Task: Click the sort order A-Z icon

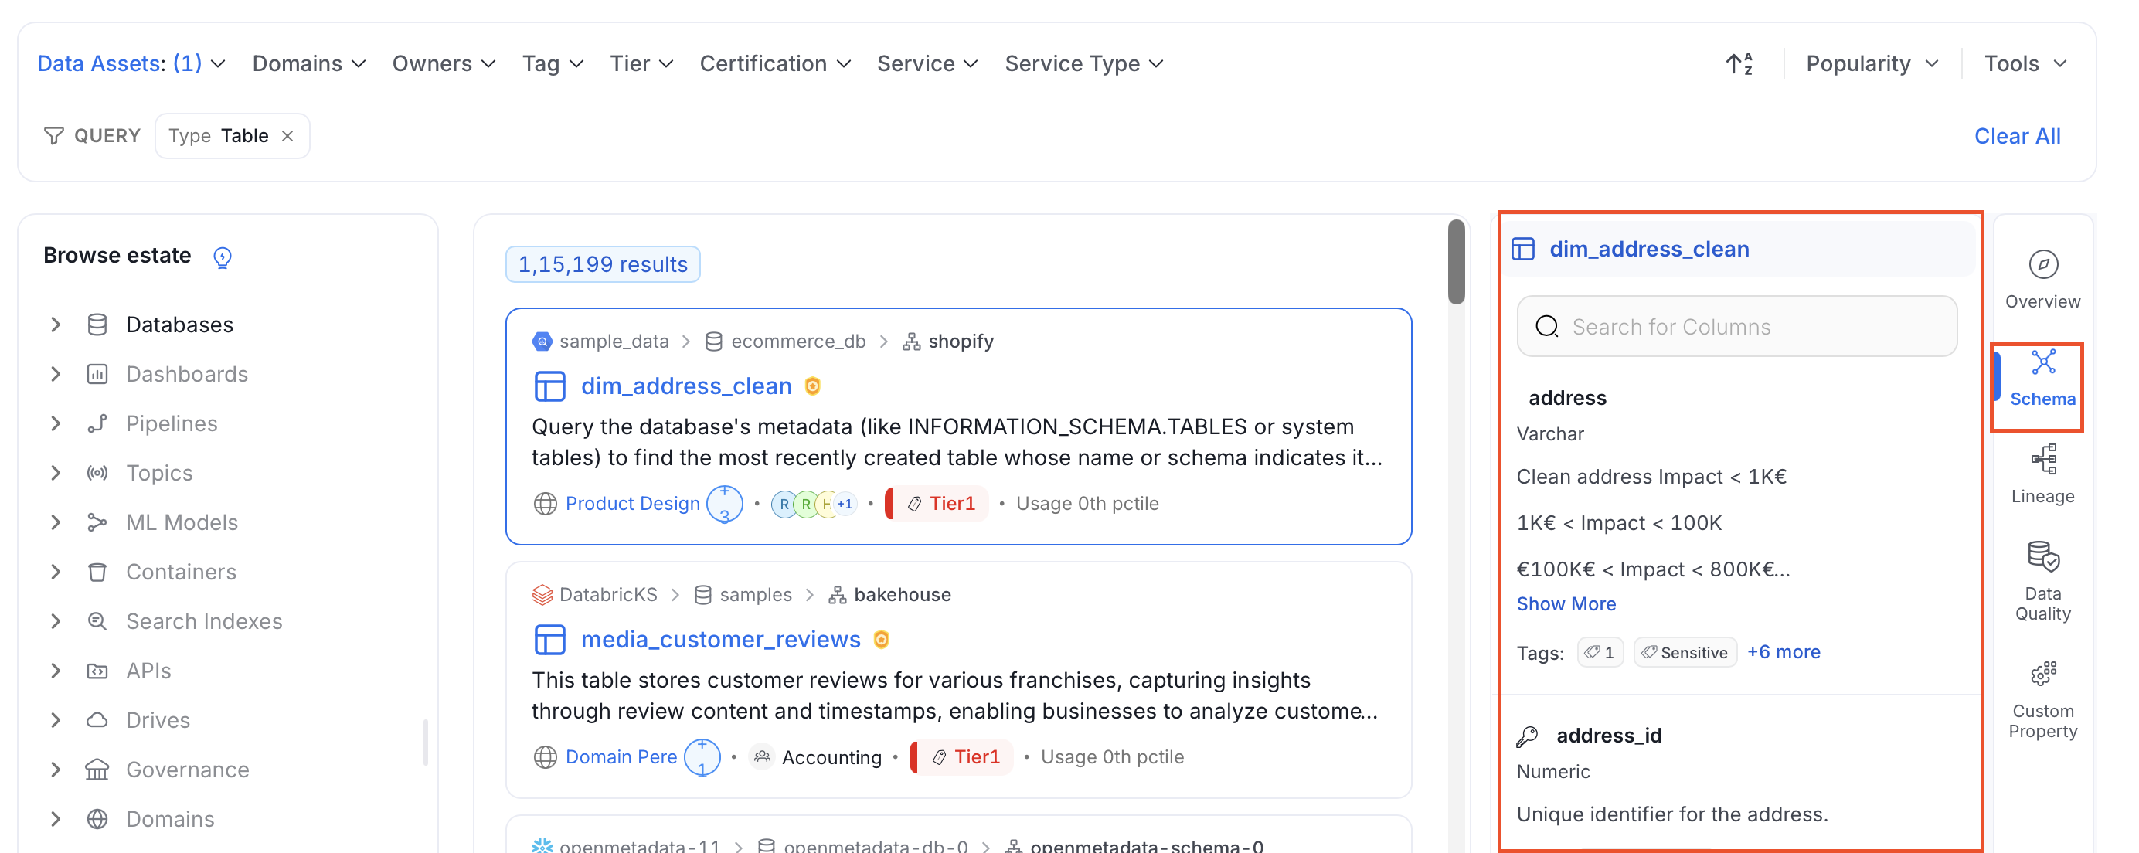Action: point(1739,63)
